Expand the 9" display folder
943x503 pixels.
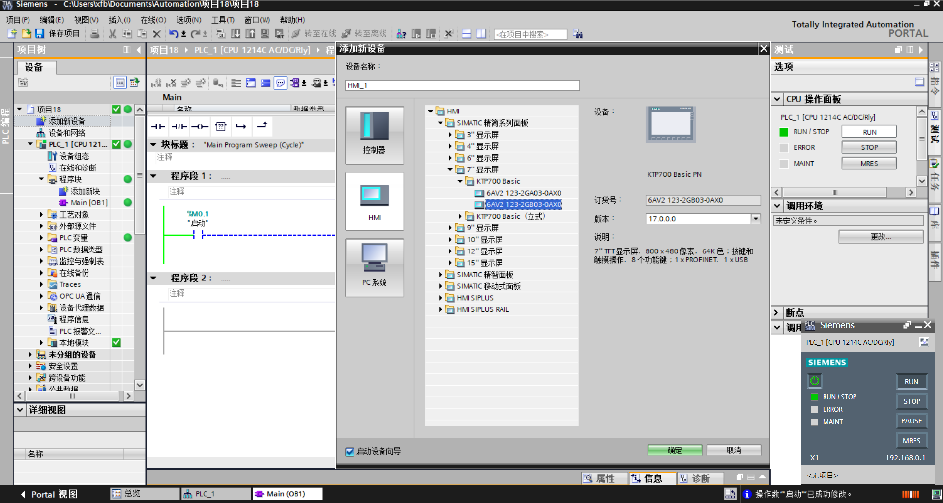[450, 228]
